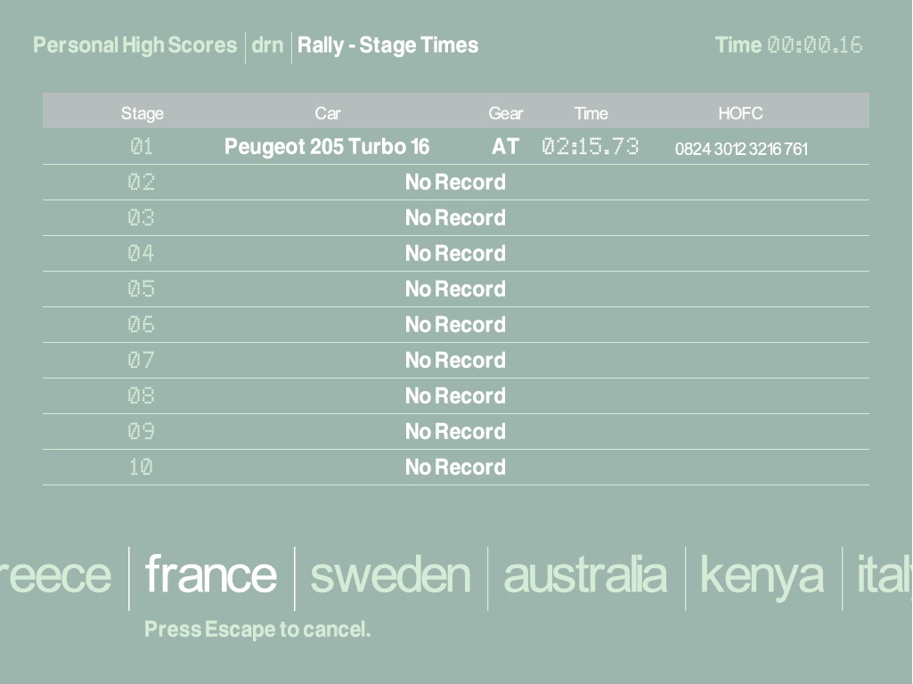Select the Stage 01 Peugeot 205 record
The height and width of the screenshot is (684, 913).
click(x=326, y=147)
